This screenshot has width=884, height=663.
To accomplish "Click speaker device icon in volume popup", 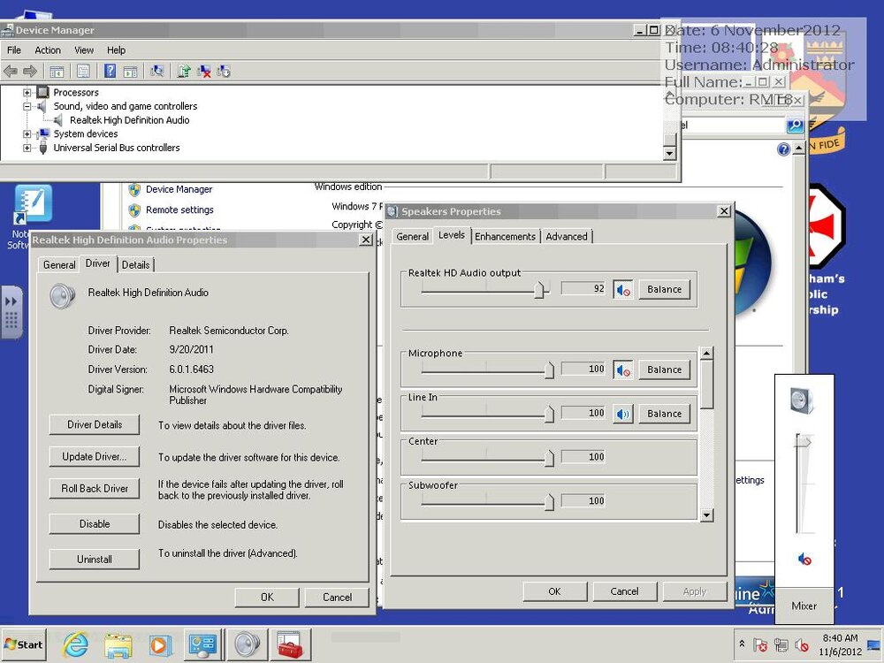I will [802, 400].
